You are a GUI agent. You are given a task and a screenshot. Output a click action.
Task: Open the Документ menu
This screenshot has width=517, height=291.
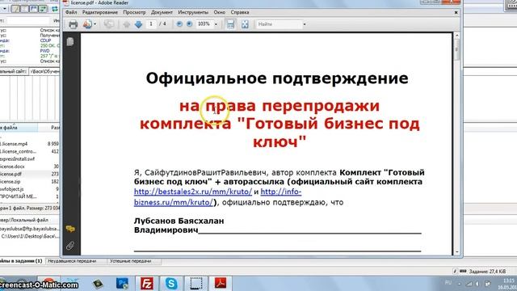pos(162,12)
